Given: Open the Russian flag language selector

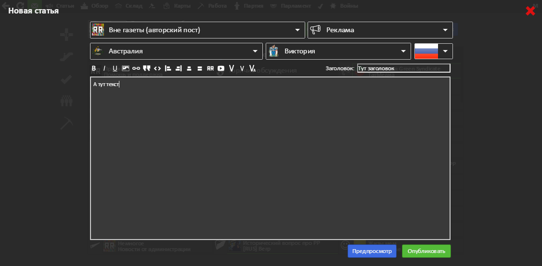Looking at the screenshot, I should [433, 51].
